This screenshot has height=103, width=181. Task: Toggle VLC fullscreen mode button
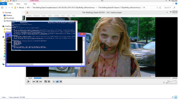tap(46, 81)
